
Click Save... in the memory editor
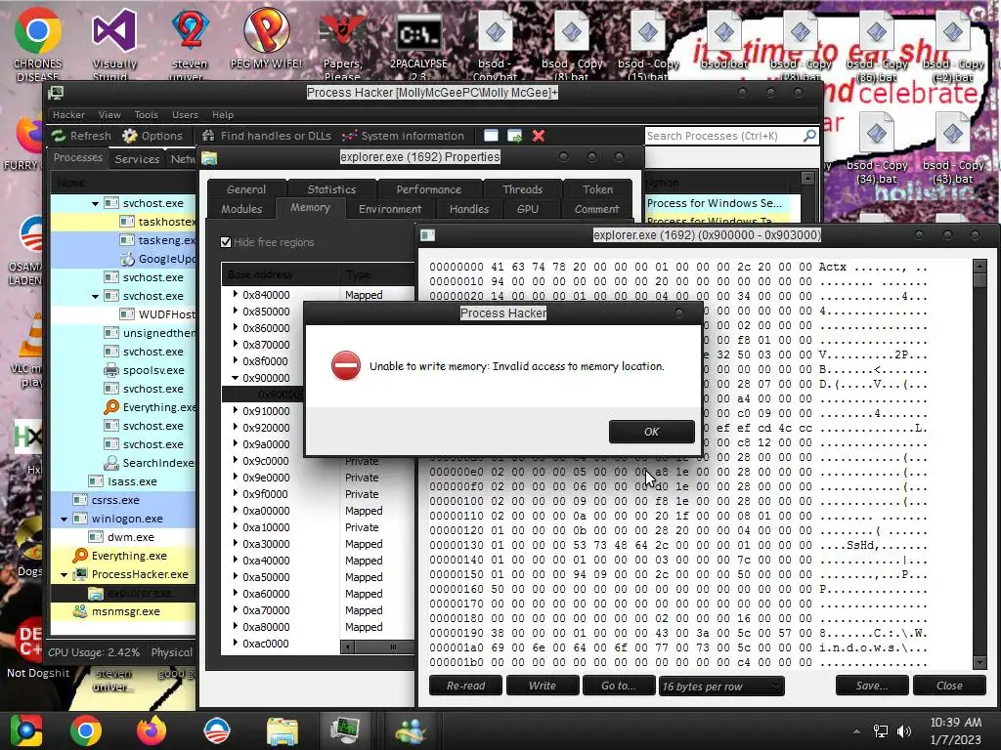[871, 686]
